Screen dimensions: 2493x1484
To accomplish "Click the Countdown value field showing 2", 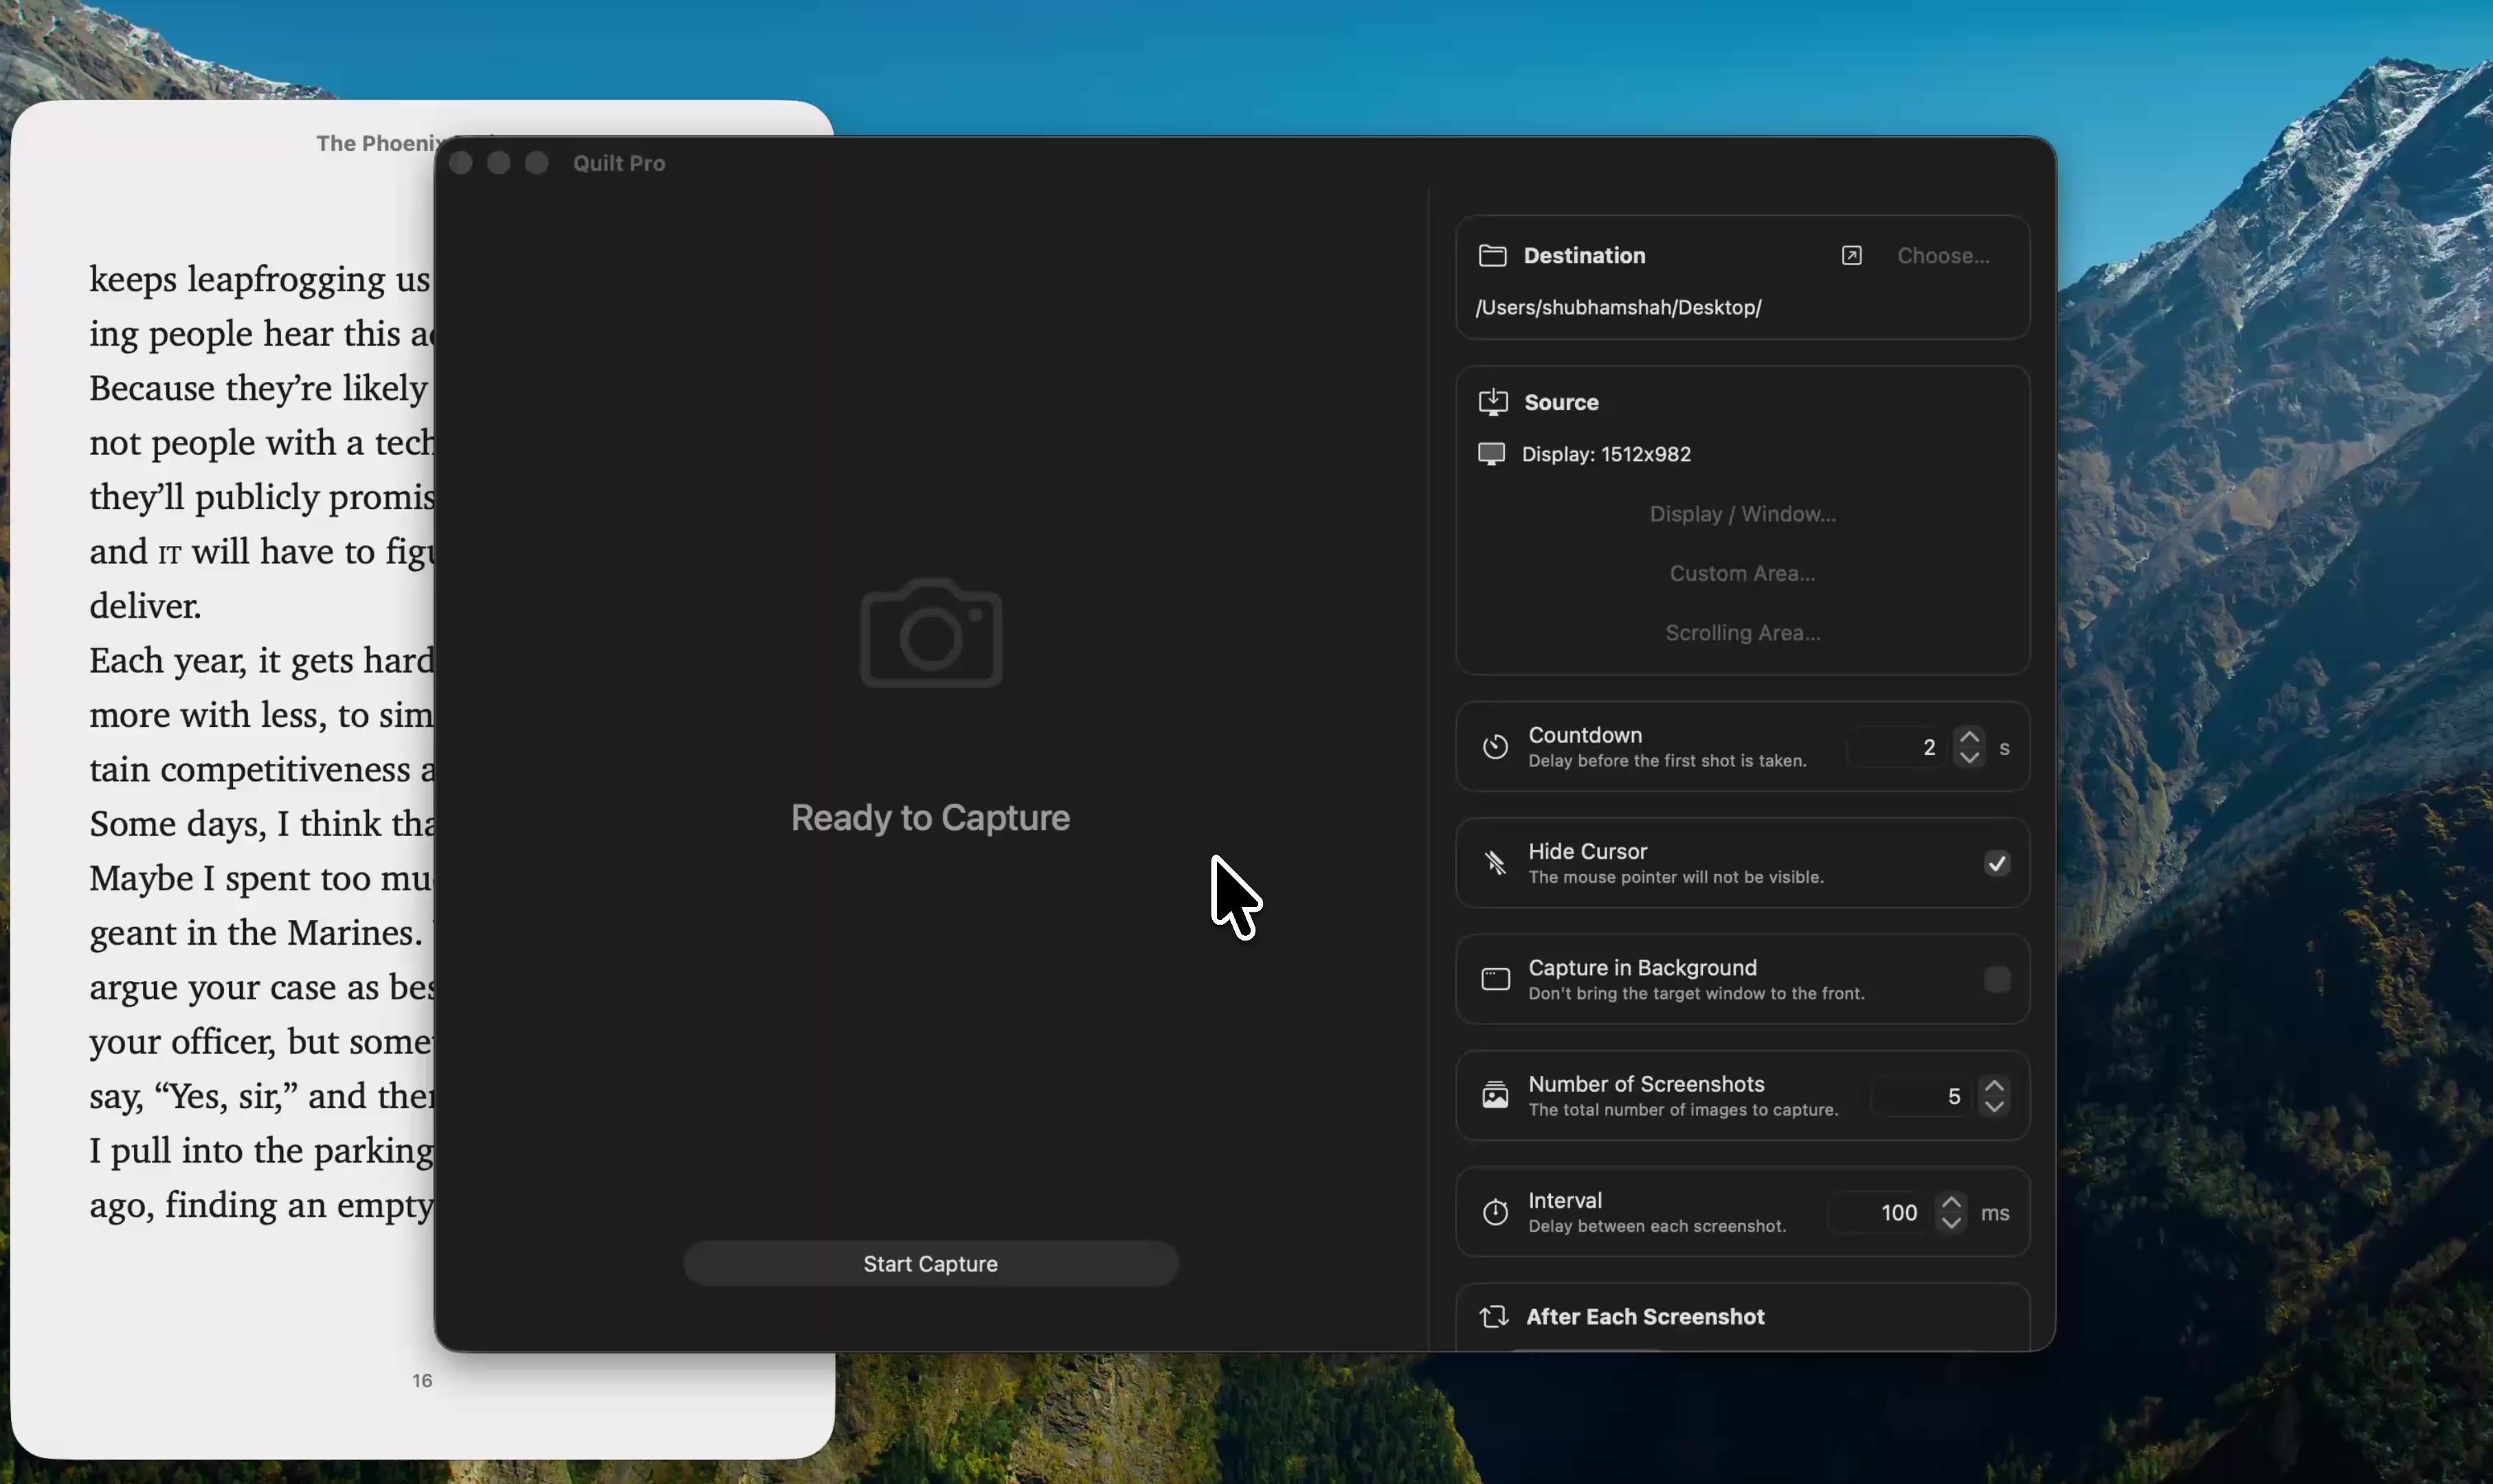I will 1897,747.
